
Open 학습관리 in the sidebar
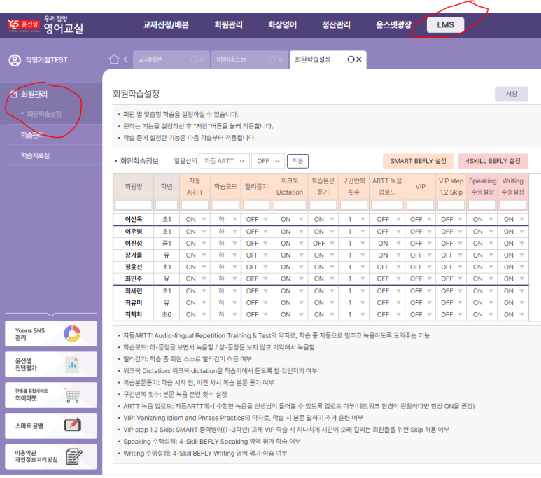click(32, 135)
